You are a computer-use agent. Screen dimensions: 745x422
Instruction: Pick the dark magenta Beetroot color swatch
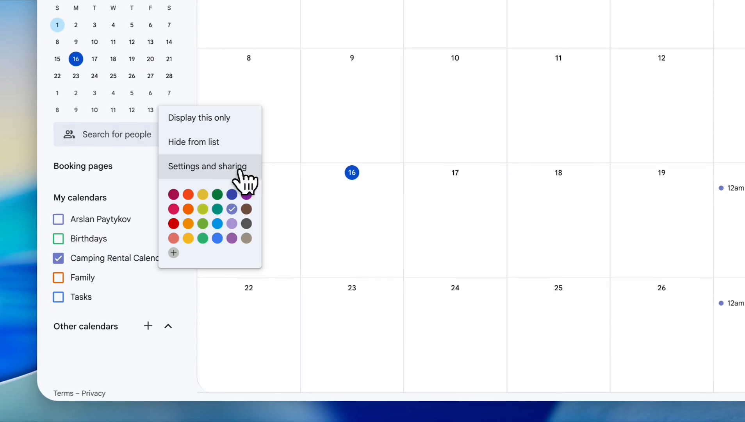[x=174, y=194]
